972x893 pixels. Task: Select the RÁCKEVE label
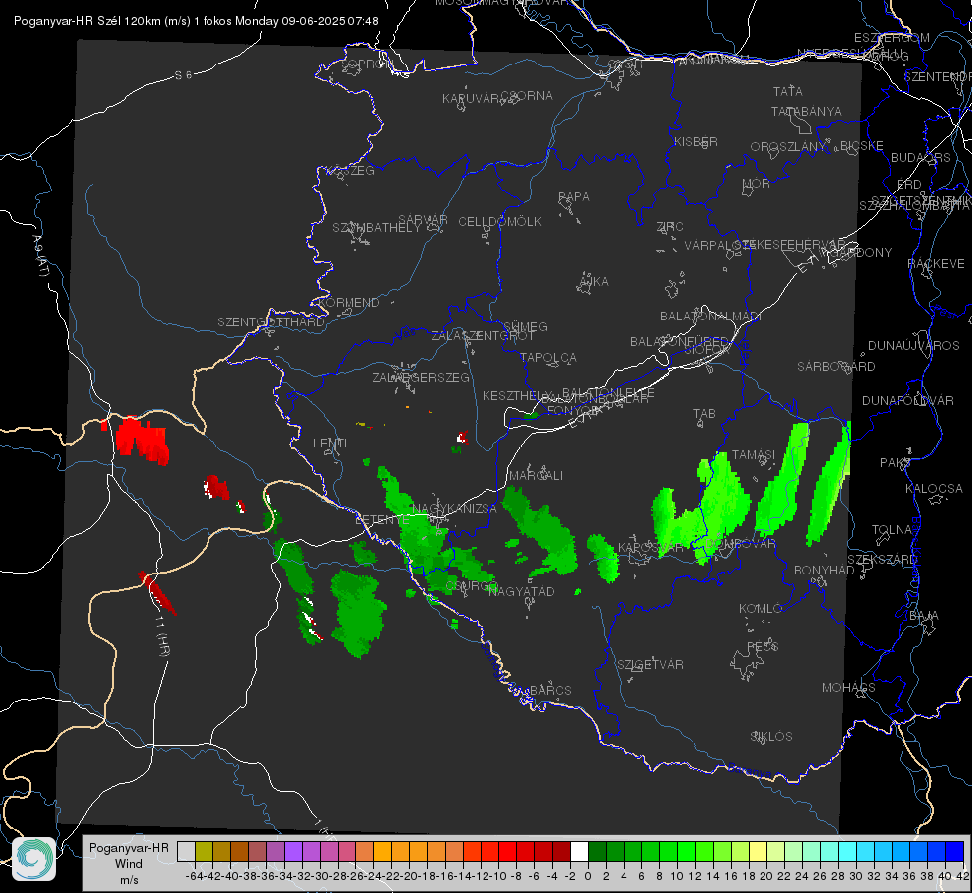[936, 264]
